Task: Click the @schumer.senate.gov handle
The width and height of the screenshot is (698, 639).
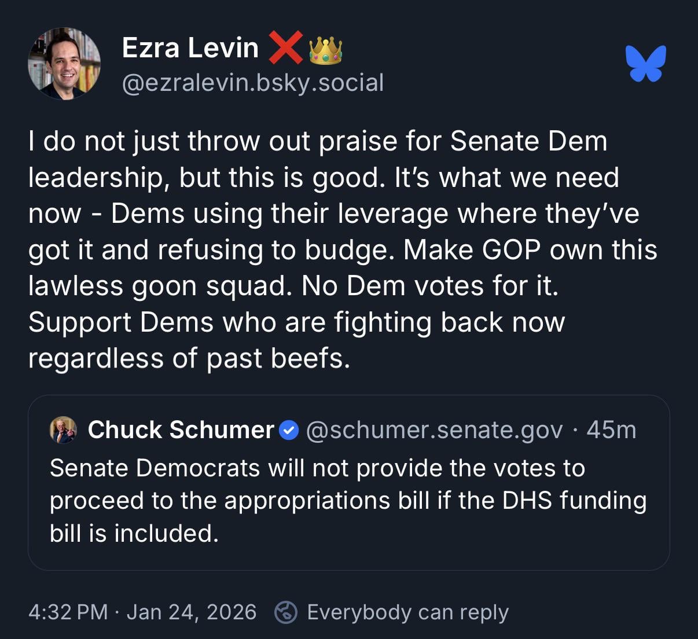Action: [x=434, y=430]
